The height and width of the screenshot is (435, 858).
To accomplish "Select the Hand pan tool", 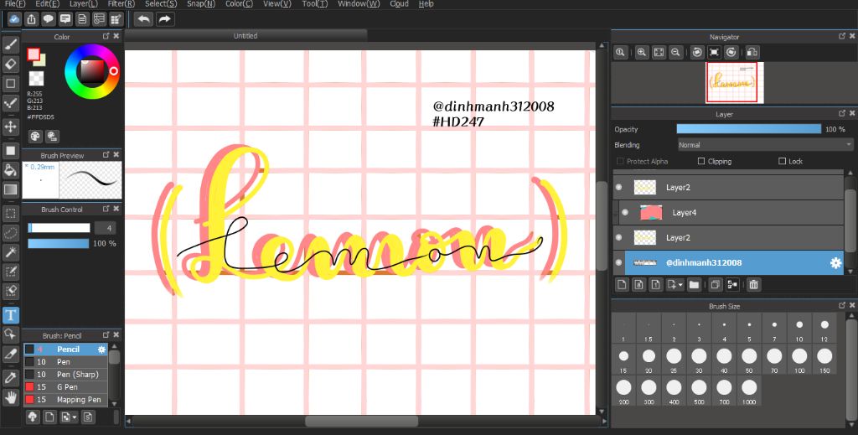I will [10, 398].
